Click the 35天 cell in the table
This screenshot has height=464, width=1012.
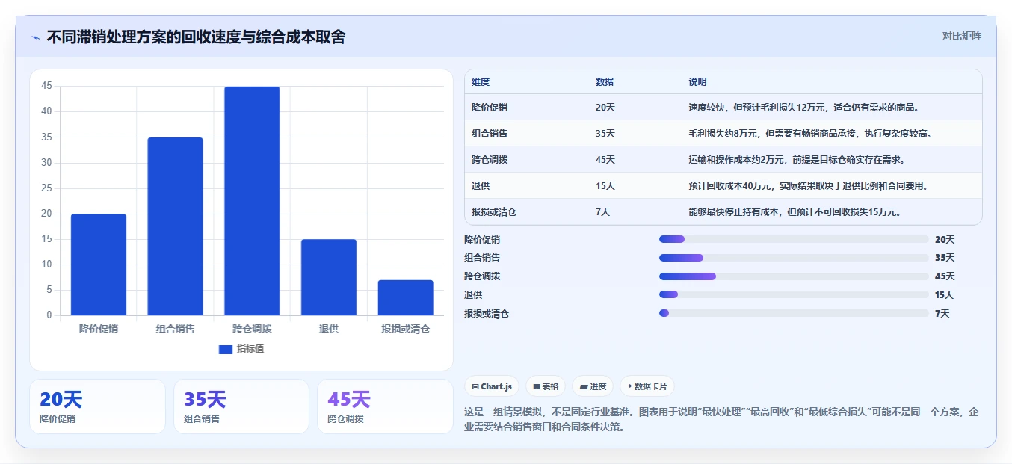pos(605,134)
